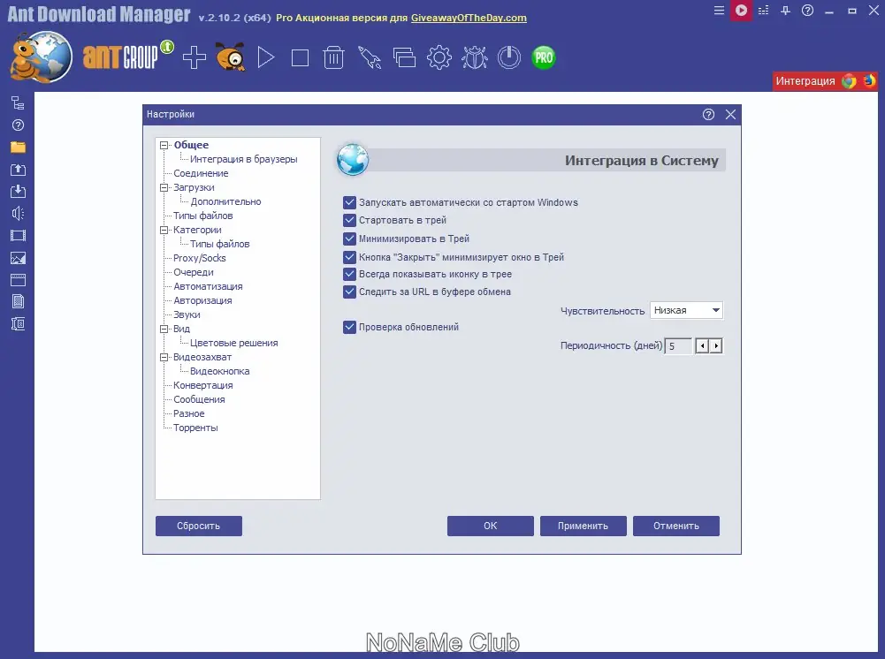This screenshot has height=659, width=885.
Task: Collapse the Общее tree node
Action: coord(164,146)
